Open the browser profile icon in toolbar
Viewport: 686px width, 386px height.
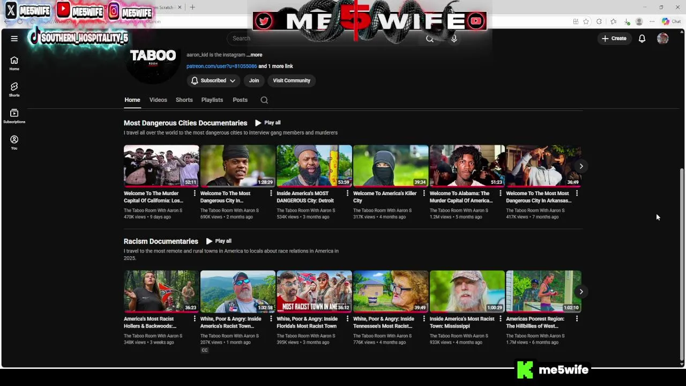click(x=639, y=21)
